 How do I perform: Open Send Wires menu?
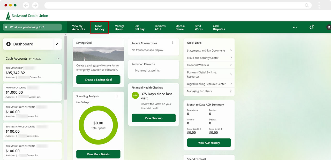199,27
